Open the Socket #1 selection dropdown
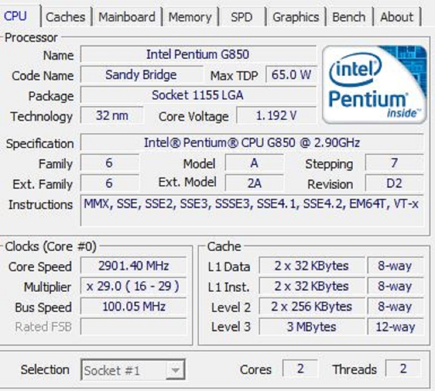This screenshot has width=435, height=391. point(133,370)
